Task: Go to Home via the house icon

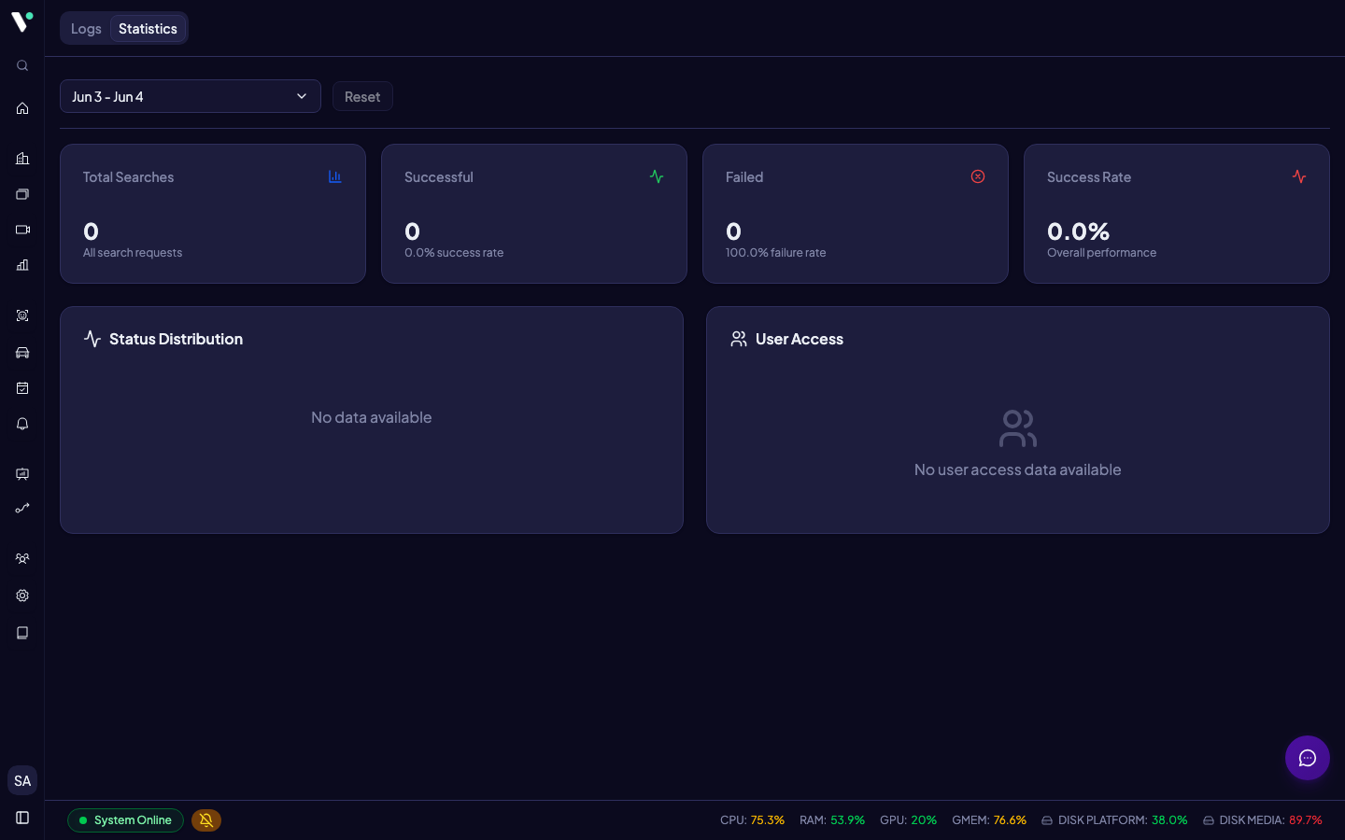Action: point(22,108)
